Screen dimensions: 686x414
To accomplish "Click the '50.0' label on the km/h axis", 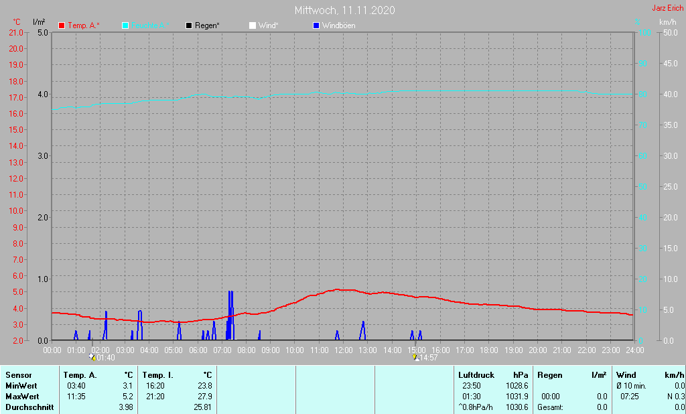I will [671, 32].
